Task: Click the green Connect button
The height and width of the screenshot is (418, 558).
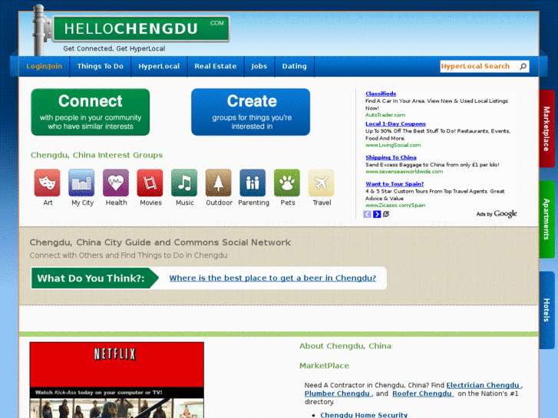Action: [x=91, y=112]
